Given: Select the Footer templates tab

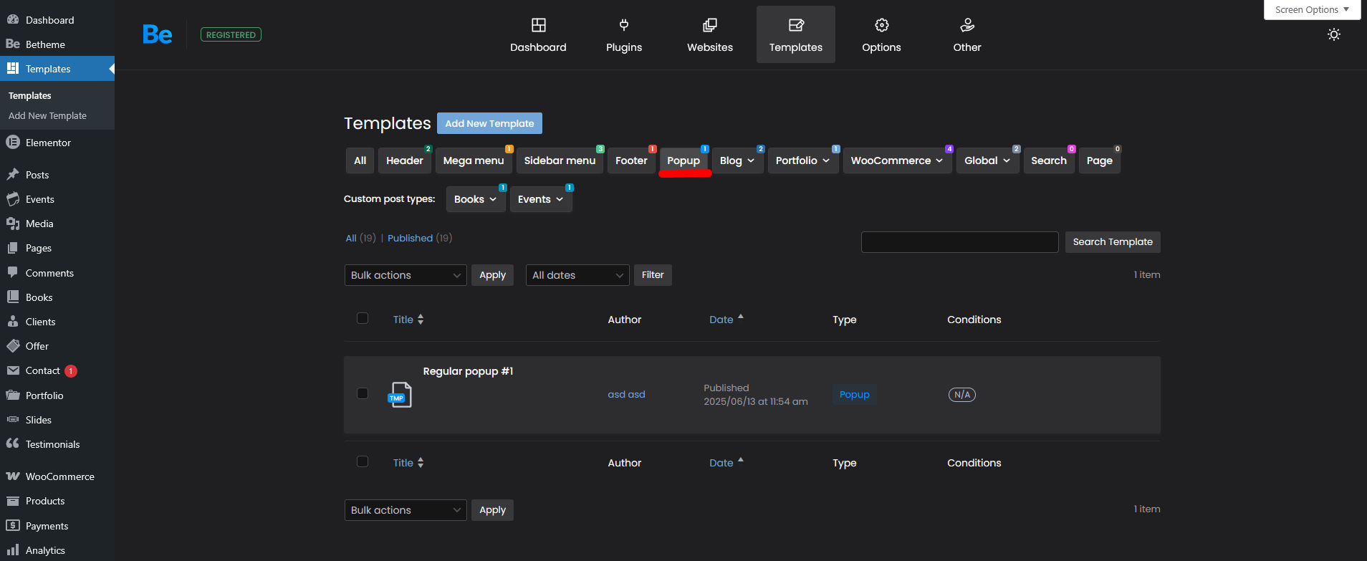Looking at the screenshot, I should pyautogui.click(x=630, y=160).
